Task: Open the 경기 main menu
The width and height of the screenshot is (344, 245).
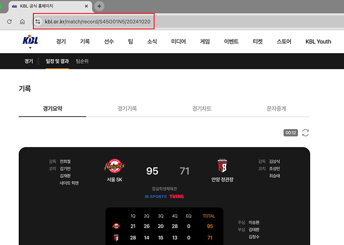Action: 61,42
